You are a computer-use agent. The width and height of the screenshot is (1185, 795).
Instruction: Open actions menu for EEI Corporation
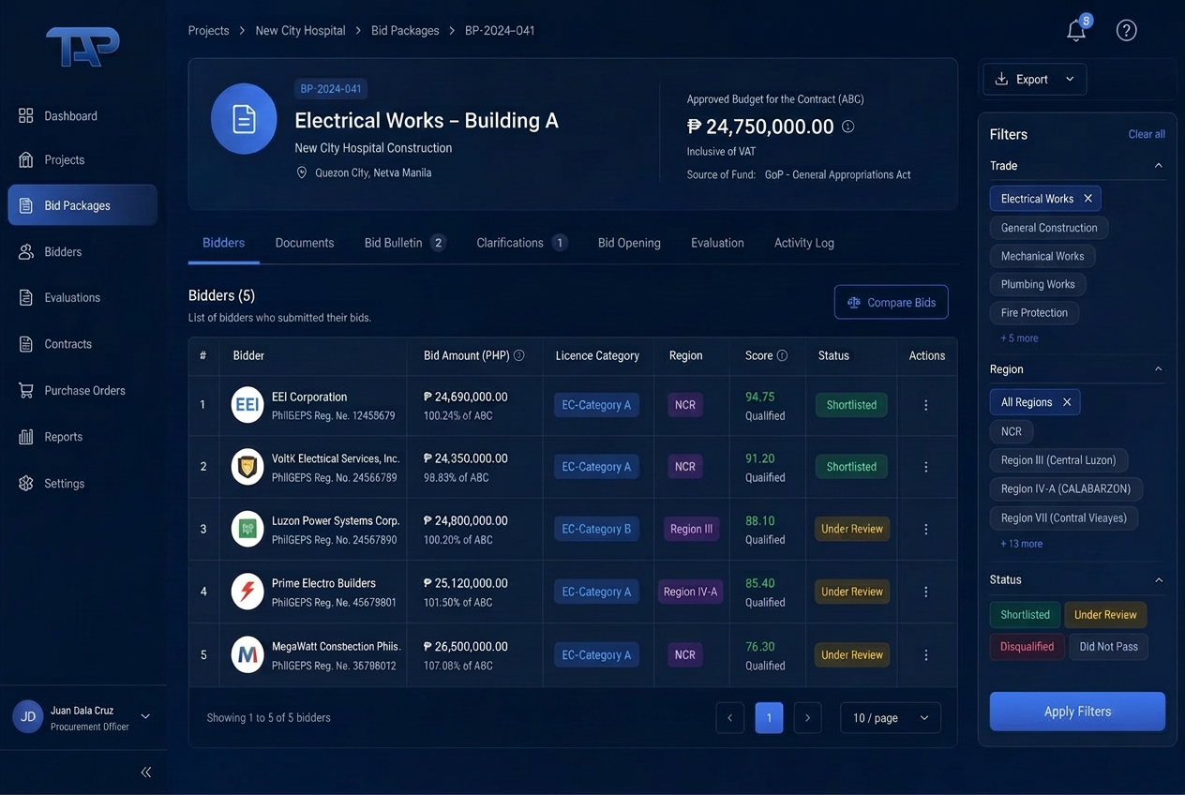926,405
